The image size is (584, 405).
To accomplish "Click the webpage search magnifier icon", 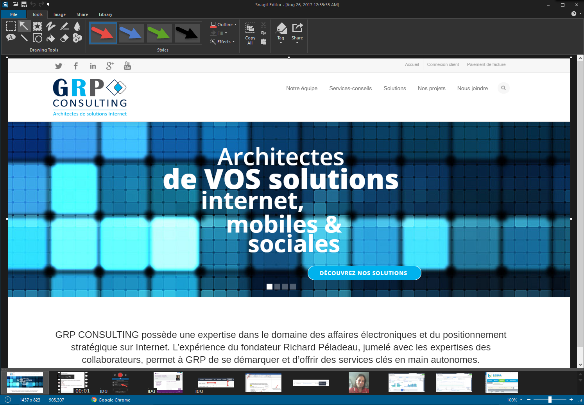I will 503,88.
